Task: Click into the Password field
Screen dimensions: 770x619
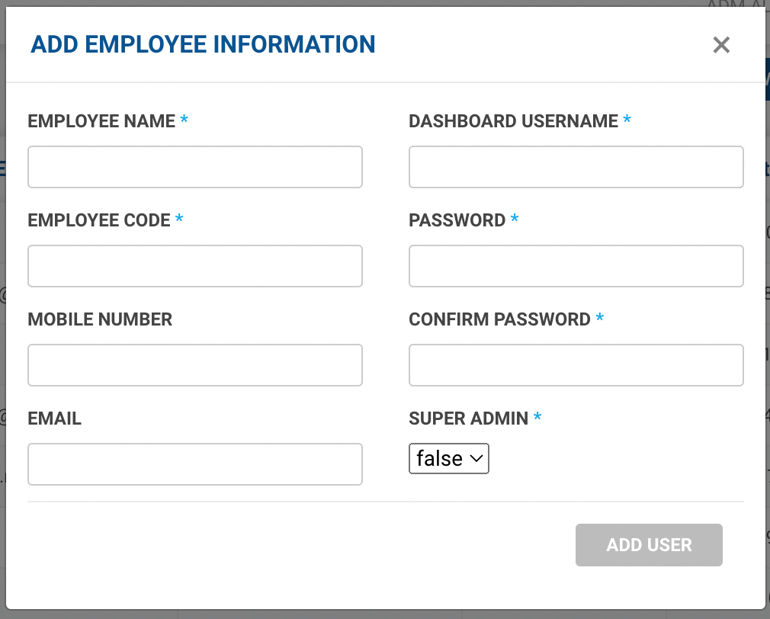Action: pyautogui.click(x=576, y=266)
